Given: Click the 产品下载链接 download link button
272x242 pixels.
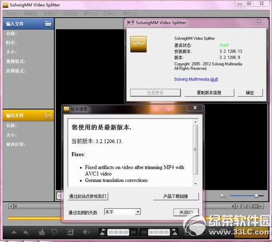Looking at the screenshot, I should pyautogui.click(x=176, y=196).
